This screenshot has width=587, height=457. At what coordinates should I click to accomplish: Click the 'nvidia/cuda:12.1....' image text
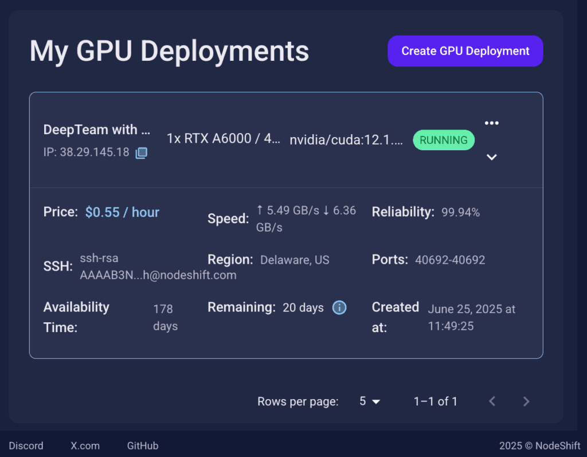click(346, 140)
